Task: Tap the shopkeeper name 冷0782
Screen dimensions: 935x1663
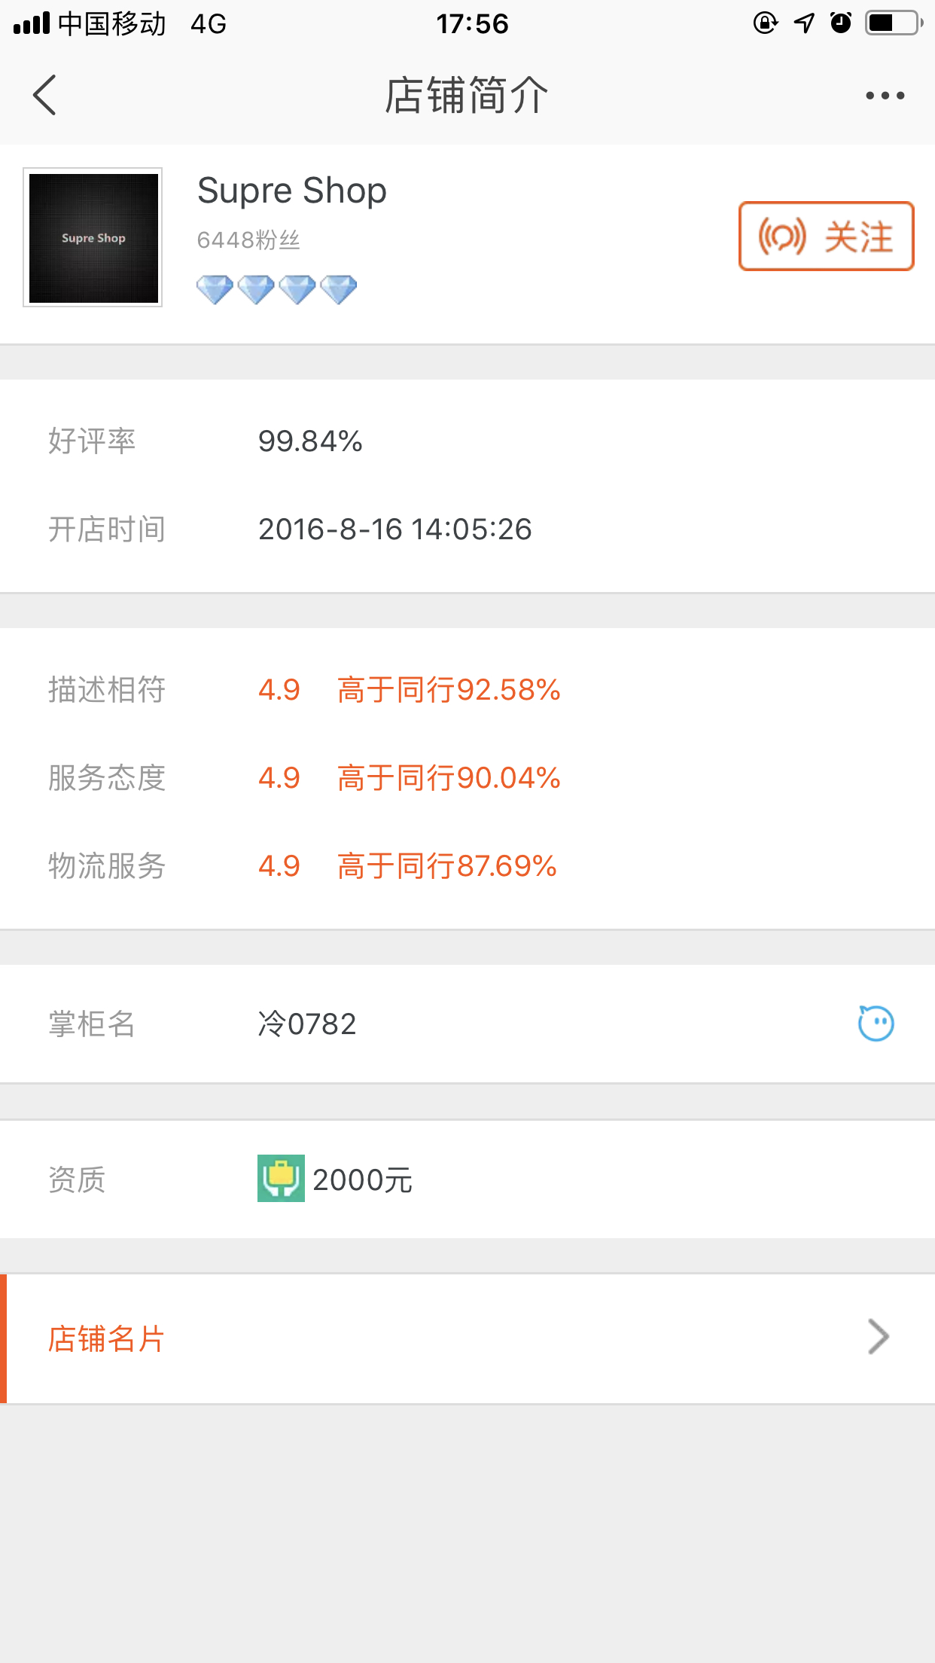Action: (x=307, y=1024)
